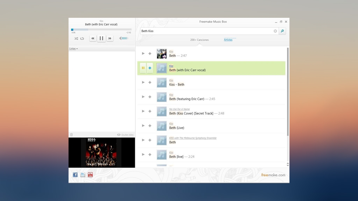Open artist link No Use For A Name

coord(179,109)
